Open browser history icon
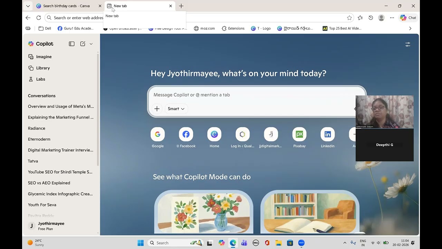This screenshot has height=249, width=442. (371, 18)
